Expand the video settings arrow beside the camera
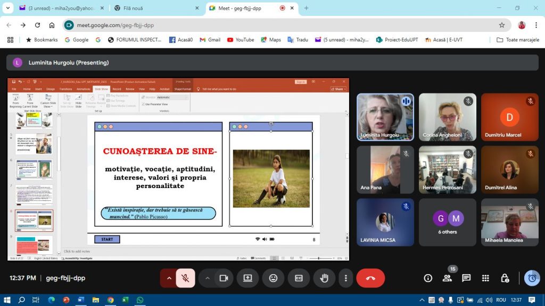The image size is (545, 306). click(x=208, y=278)
